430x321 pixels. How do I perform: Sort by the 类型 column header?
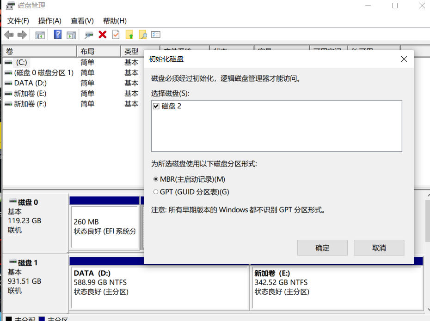point(132,52)
